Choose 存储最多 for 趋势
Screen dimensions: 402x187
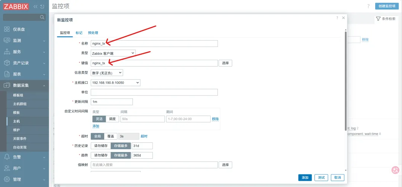[121, 155]
